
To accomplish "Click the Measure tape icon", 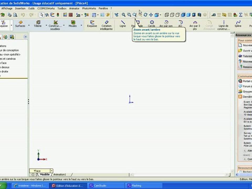I will 213,15.
